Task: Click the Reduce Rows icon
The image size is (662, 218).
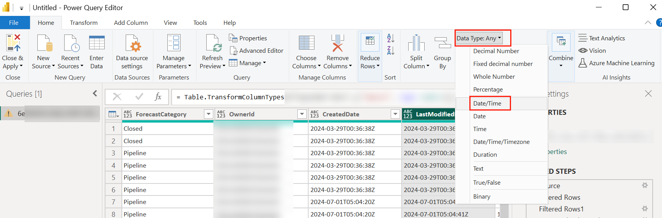Action: [370, 42]
